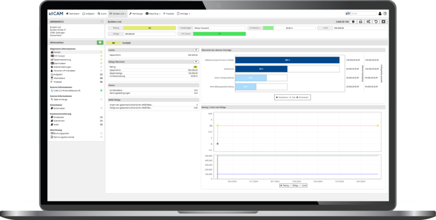Open the Dashboard page
Image resolution: width=436 pixels, height=220 pixels.
[x=72, y=14]
